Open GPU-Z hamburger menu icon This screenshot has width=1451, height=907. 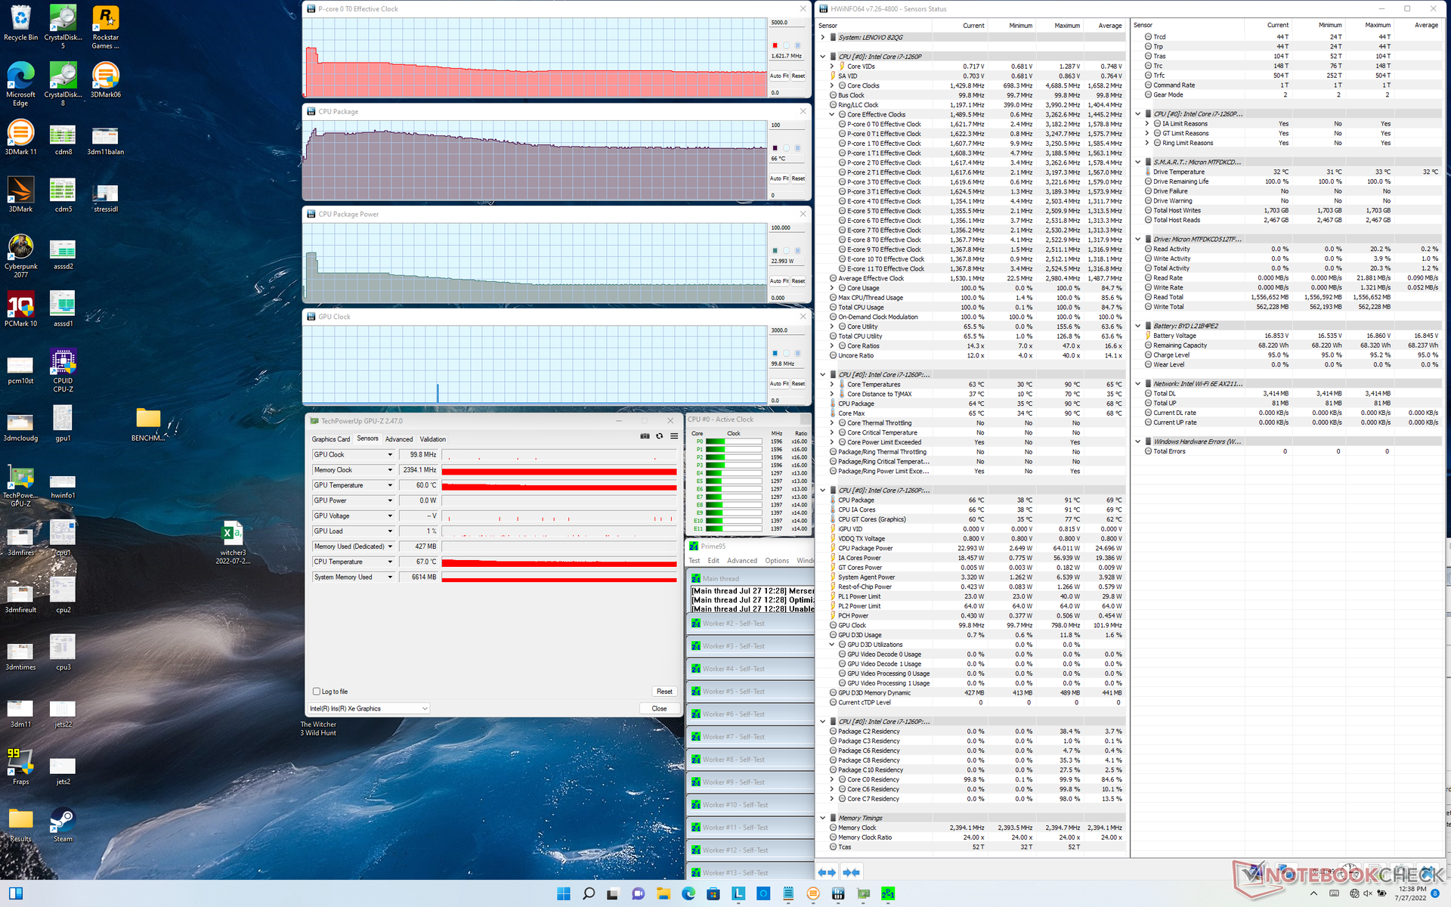673,436
